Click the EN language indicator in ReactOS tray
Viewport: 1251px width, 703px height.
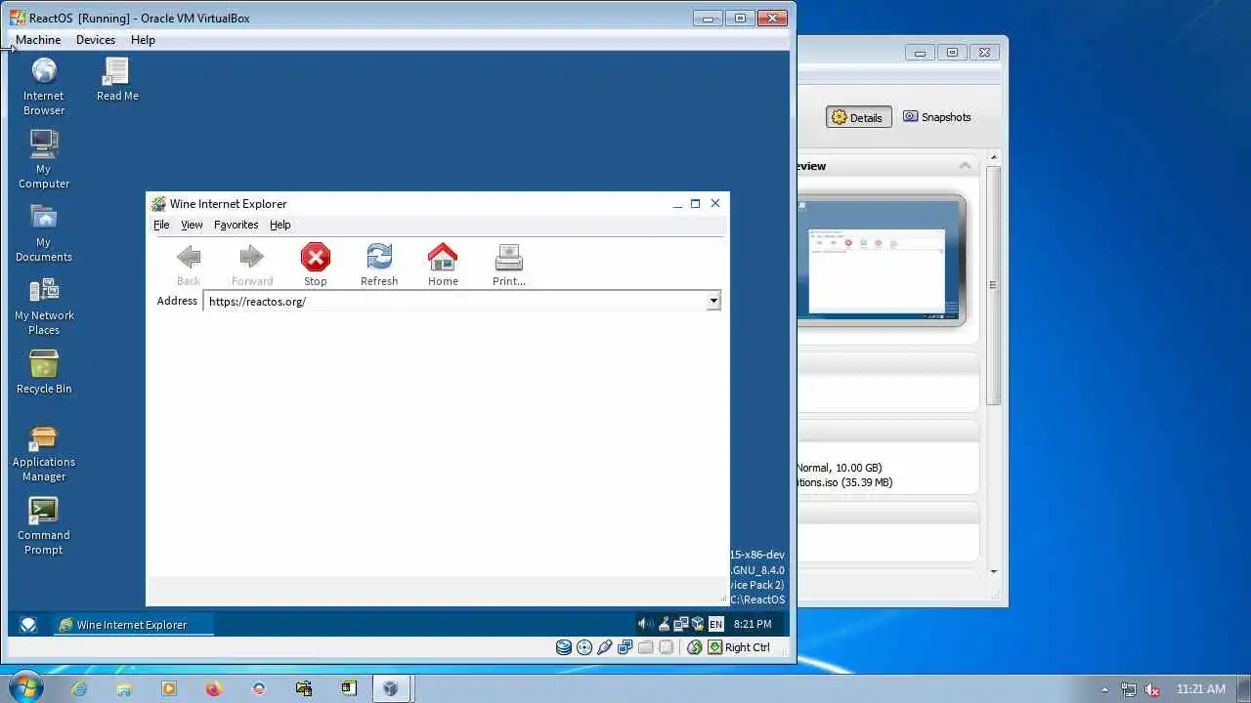(716, 624)
